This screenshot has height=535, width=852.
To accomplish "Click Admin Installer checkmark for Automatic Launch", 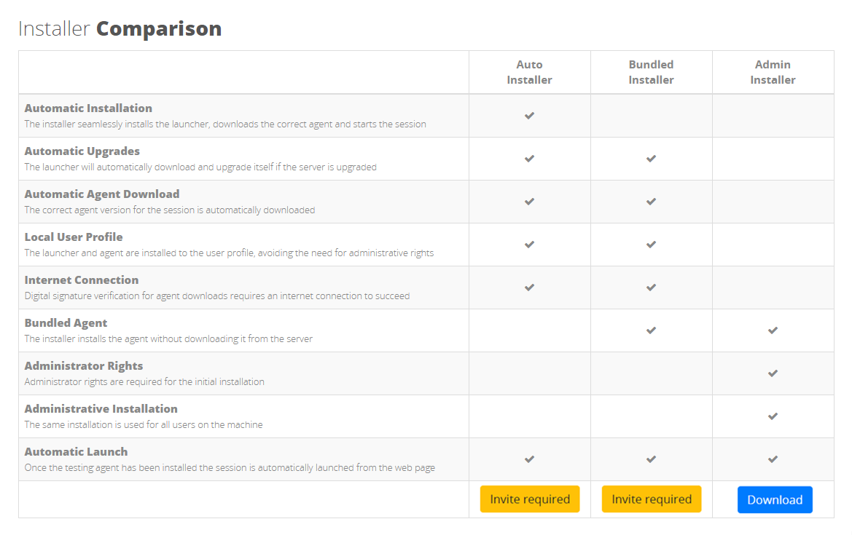I will [773, 459].
